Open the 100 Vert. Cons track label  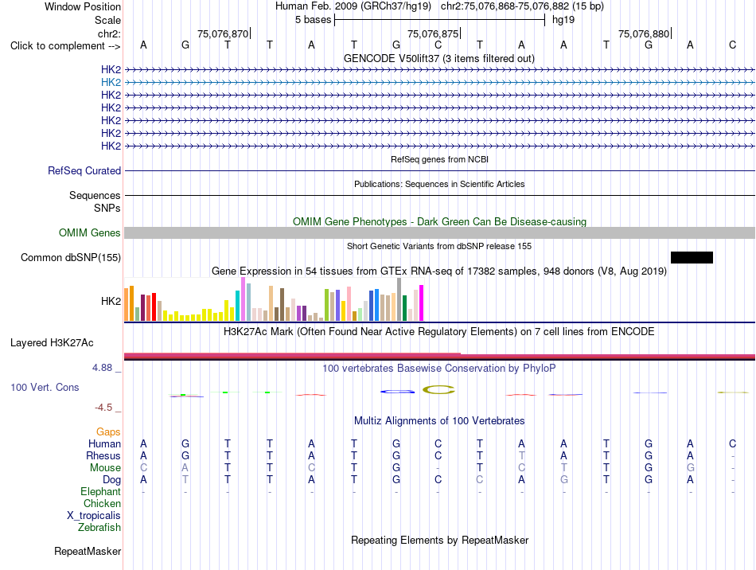(45, 387)
